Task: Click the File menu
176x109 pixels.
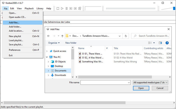Action: click(x=6, y=9)
